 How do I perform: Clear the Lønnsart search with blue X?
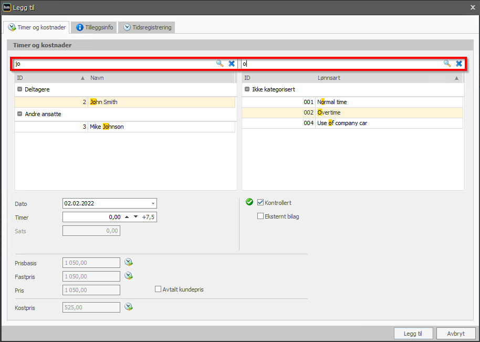(459, 64)
